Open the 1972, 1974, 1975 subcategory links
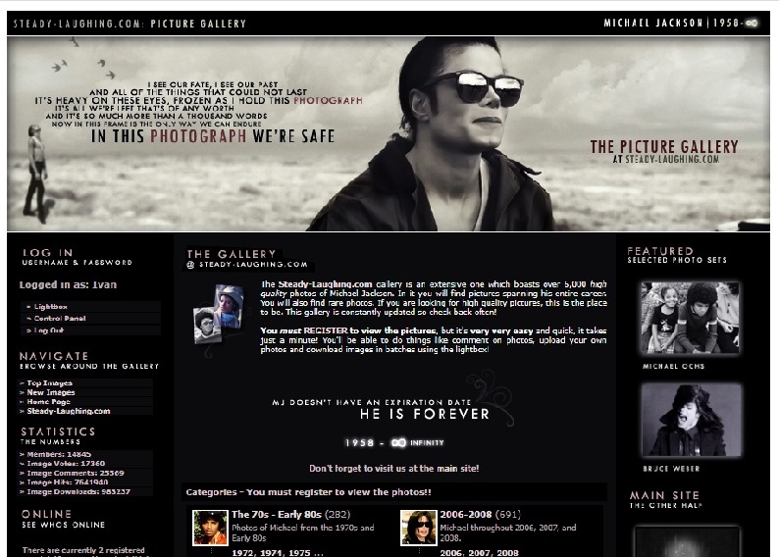 pos(278,552)
